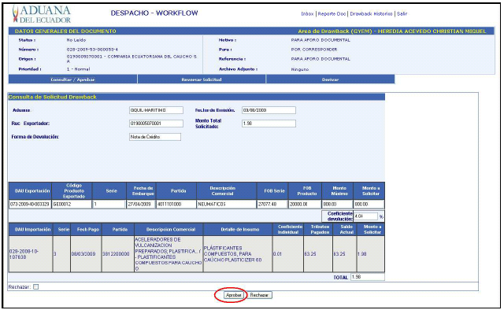Click the Prioridad 1 - Normal value
This screenshot has width=504, height=310.
[78, 69]
